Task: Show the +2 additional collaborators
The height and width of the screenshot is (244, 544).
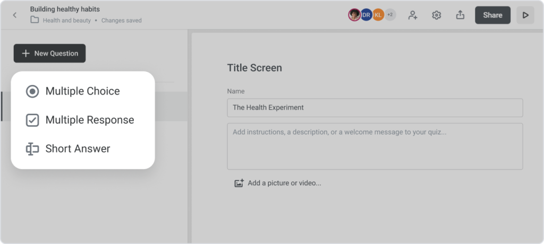Action: pyautogui.click(x=390, y=15)
